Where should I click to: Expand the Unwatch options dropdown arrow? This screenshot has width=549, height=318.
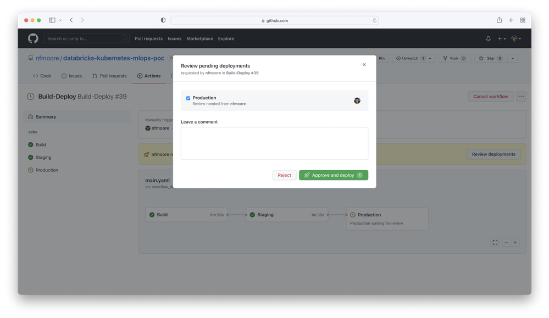pos(430,58)
